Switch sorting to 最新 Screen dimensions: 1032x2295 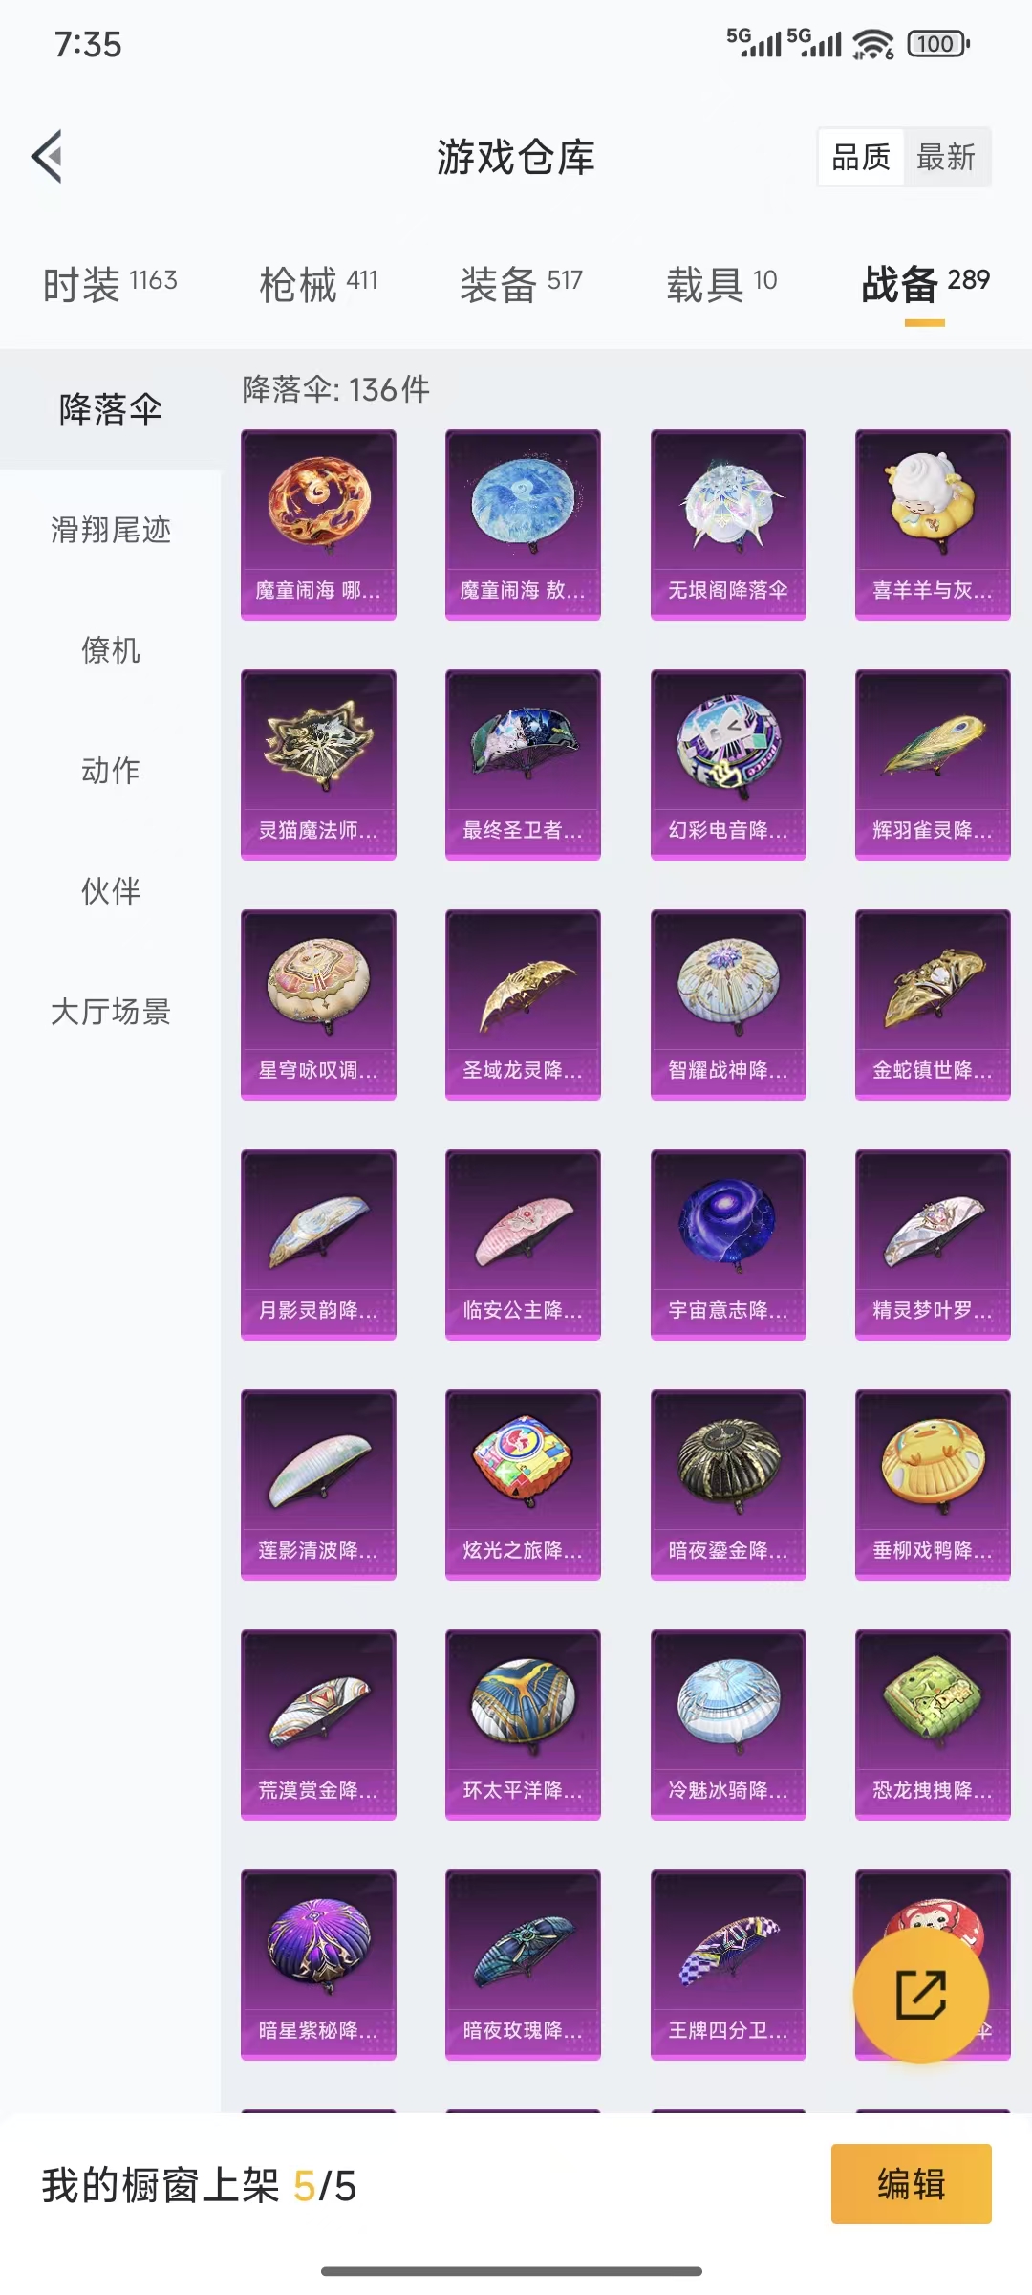click(x=946, y=157)
